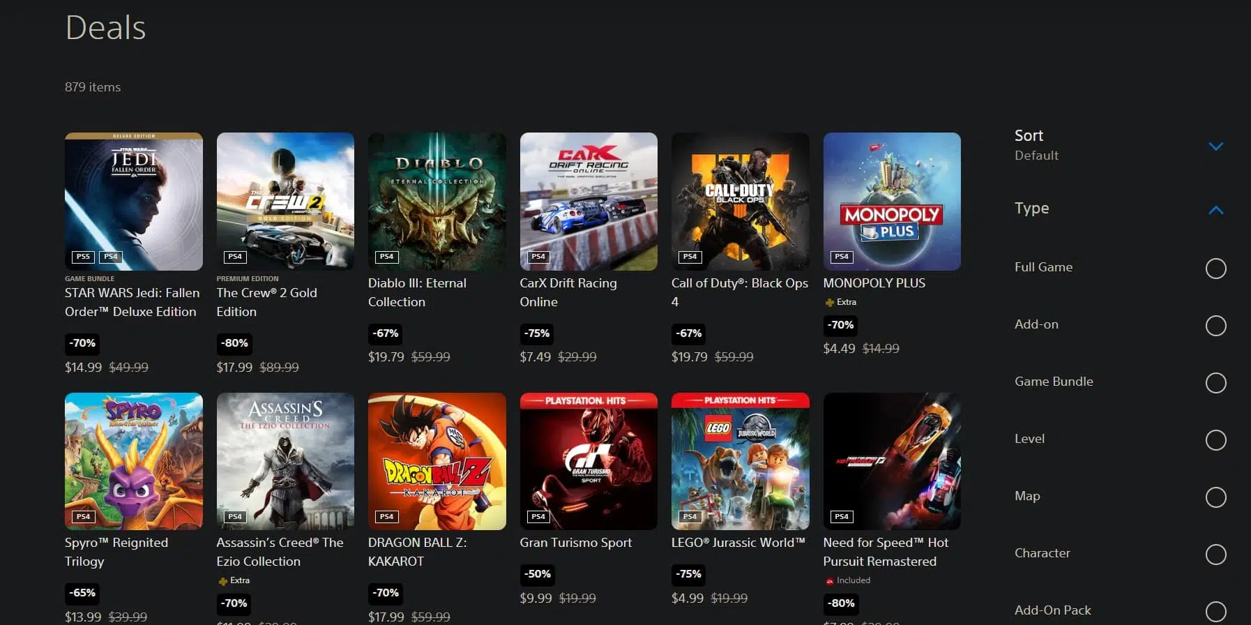Image resolution: width=1251 pixels, height=625 pixels.
Task: Select the Full Game type filter
Action: [1215, 269]
